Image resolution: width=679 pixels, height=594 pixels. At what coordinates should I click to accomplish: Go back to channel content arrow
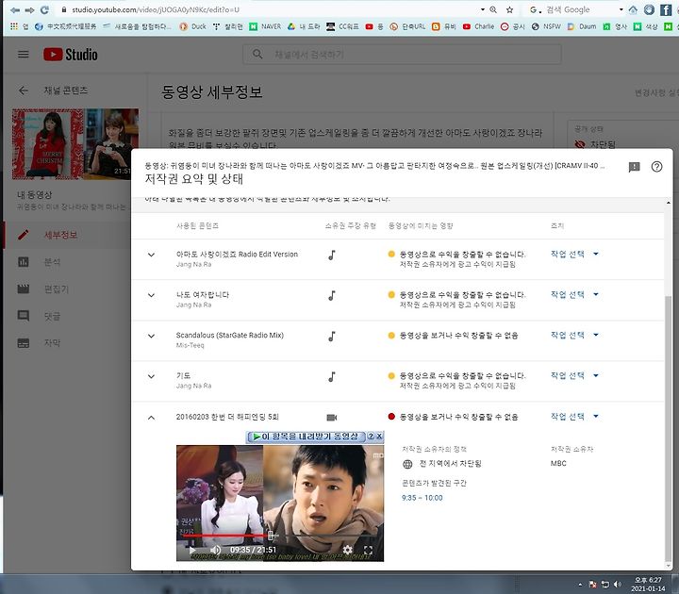coord(24,91)
